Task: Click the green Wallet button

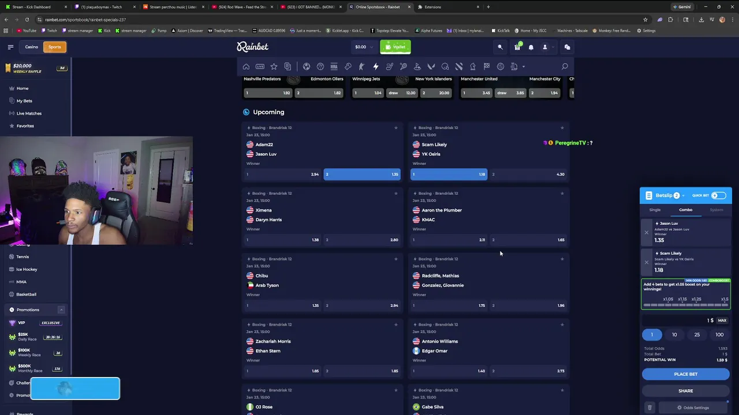Action: click(x=395, y=47)
